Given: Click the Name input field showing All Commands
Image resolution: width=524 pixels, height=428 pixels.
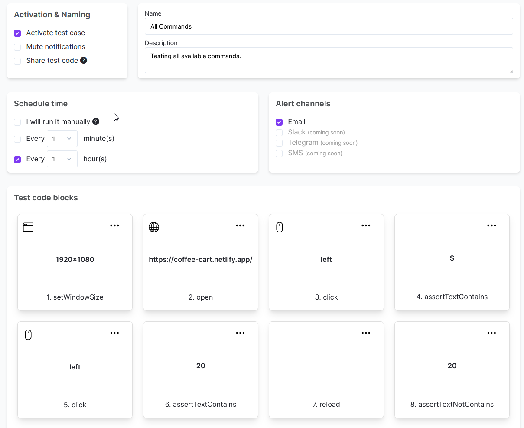Looking at the screenshot, I should coord(329,26).
